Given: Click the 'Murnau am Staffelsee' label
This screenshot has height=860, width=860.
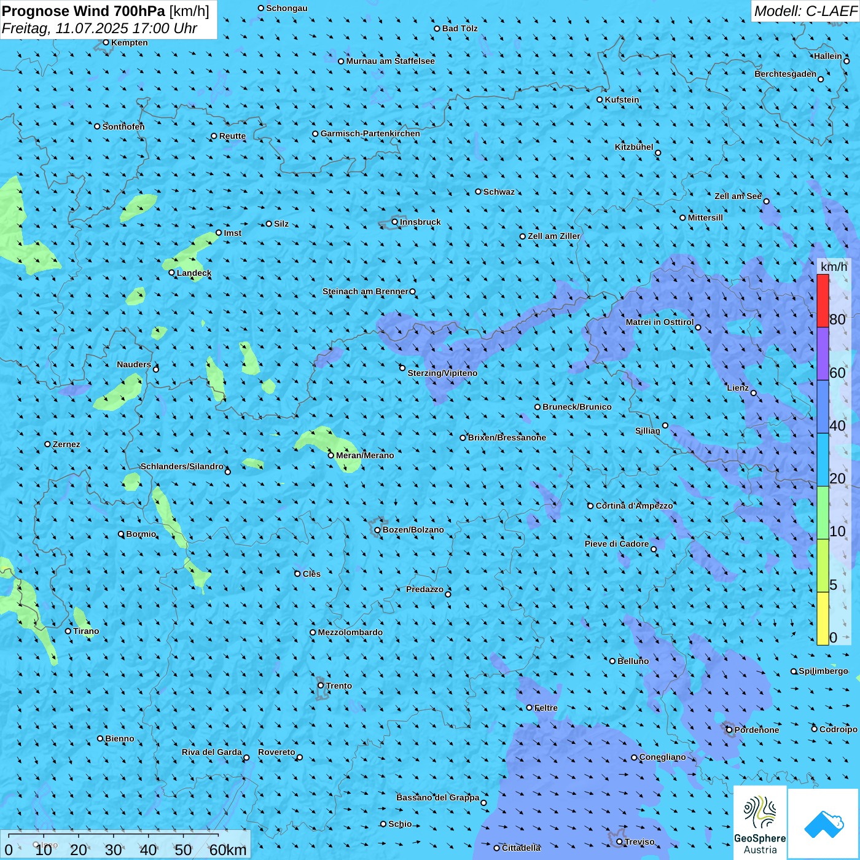Looking at the screenshot, I should (x=390, y=61).
